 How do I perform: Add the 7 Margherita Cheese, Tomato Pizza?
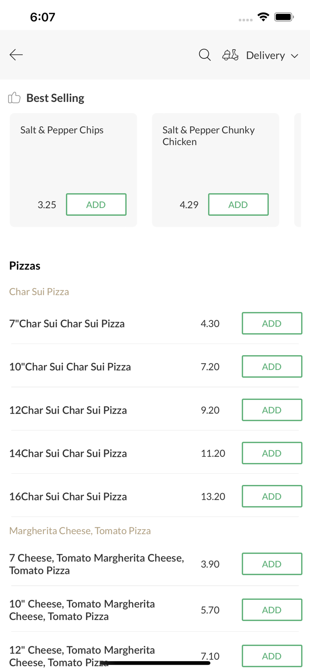tap(272, 564)
